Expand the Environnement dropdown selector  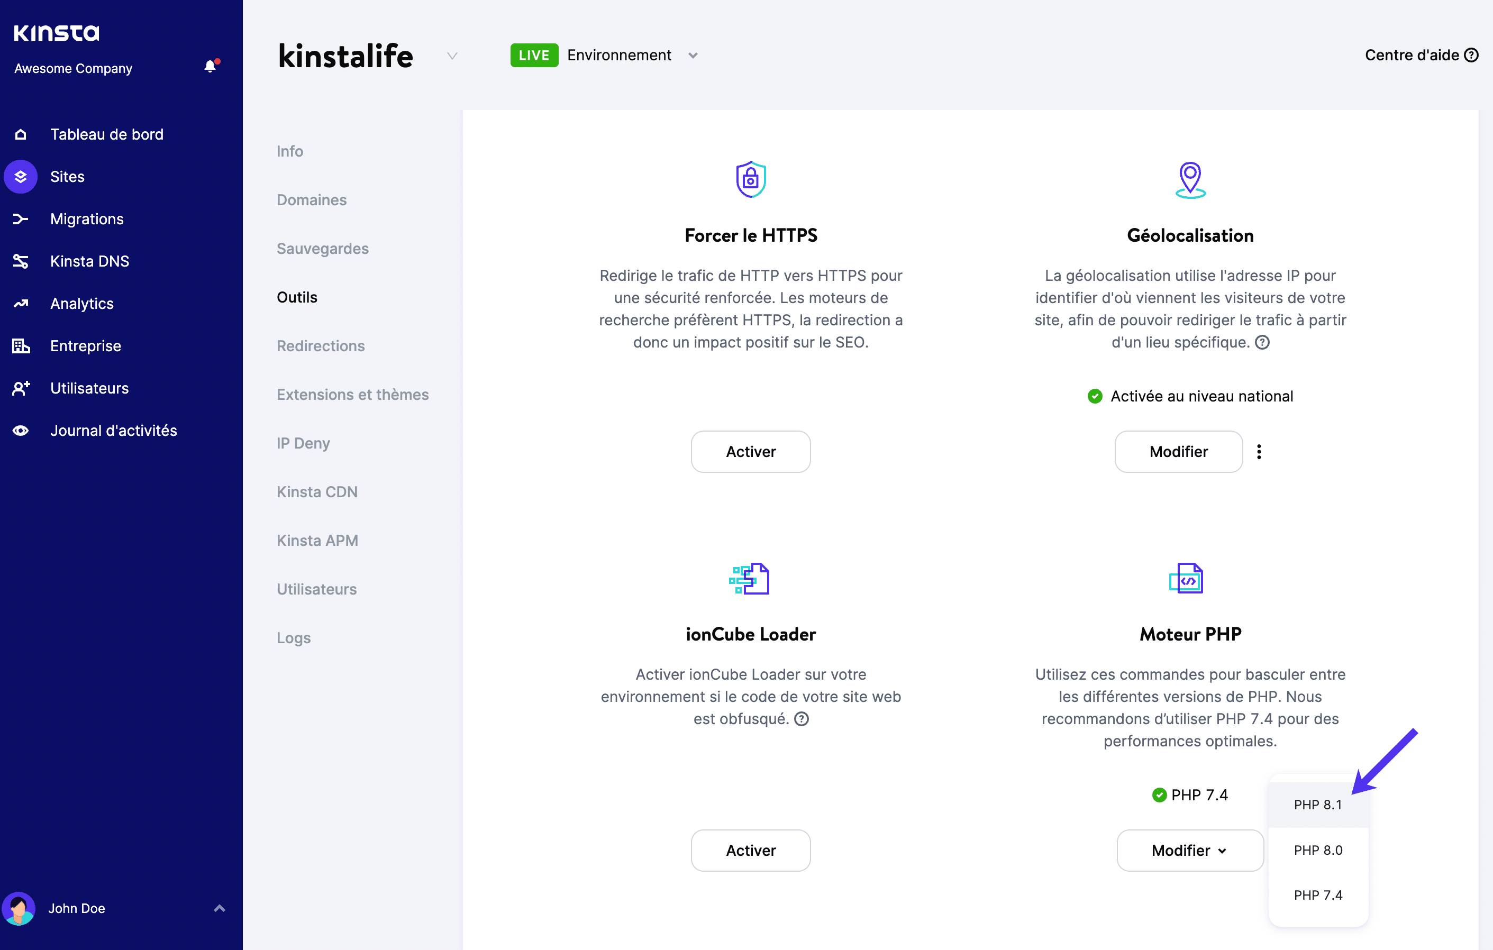(x=692, y=54)
